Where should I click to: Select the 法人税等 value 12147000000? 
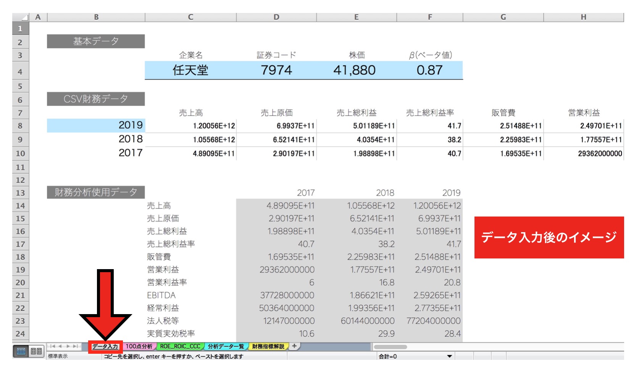[289, 321]
